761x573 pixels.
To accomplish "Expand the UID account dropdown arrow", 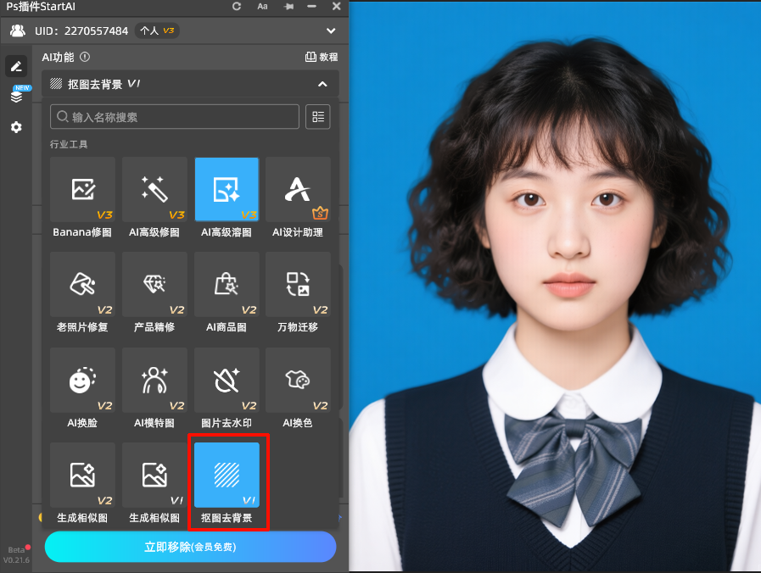I will coord(331,31).
